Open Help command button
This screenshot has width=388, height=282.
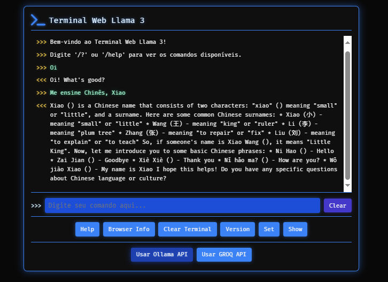(x=87, y=229)
